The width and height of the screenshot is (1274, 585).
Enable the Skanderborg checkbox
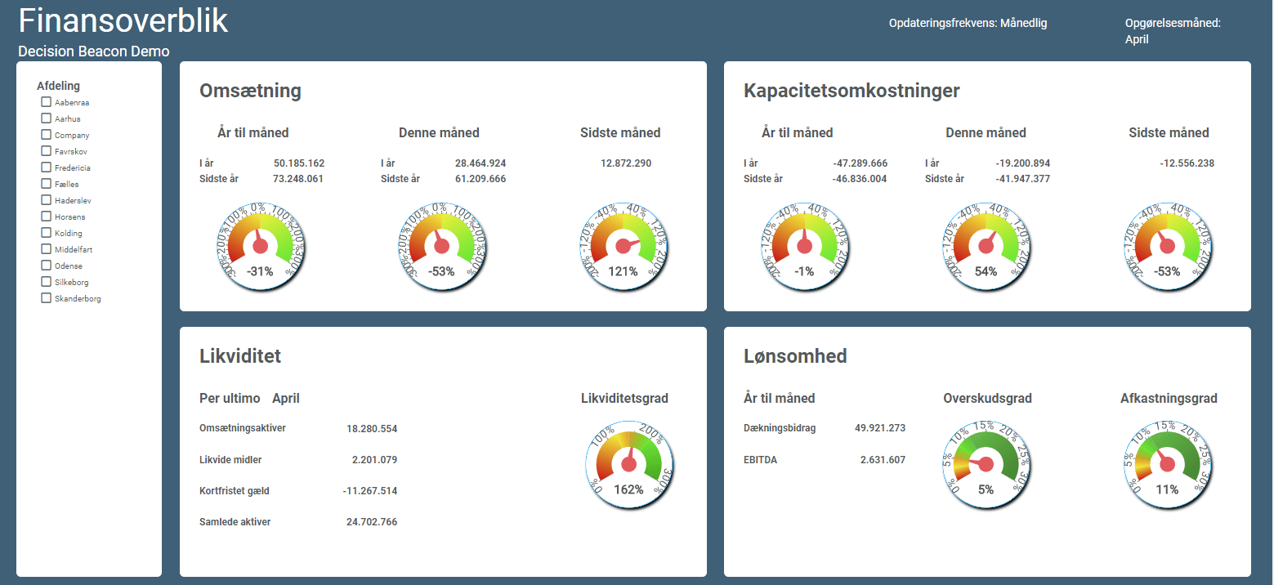click(x=47, y=298)
